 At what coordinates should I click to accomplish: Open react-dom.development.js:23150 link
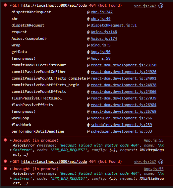[124, 65]
